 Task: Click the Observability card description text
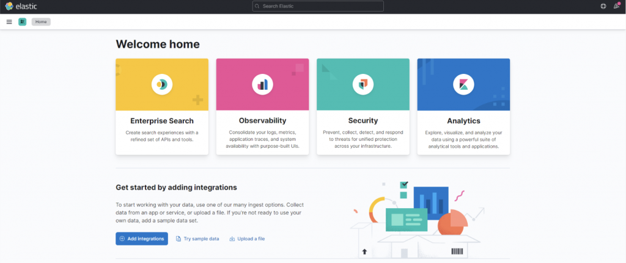[x=262, y=139]
